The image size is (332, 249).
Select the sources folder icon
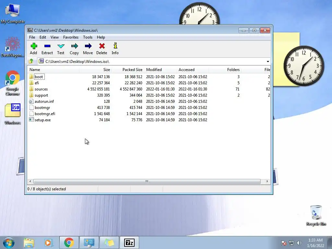coord(31,89)
